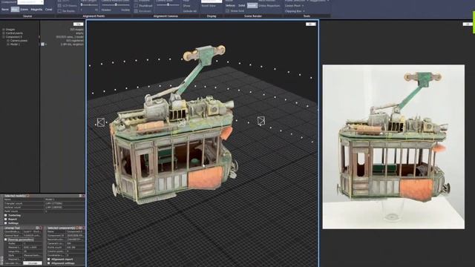Screen dimensions: 475x267
Task: Open the 1Ds view selector atop left panel
Action: (79, 24)
